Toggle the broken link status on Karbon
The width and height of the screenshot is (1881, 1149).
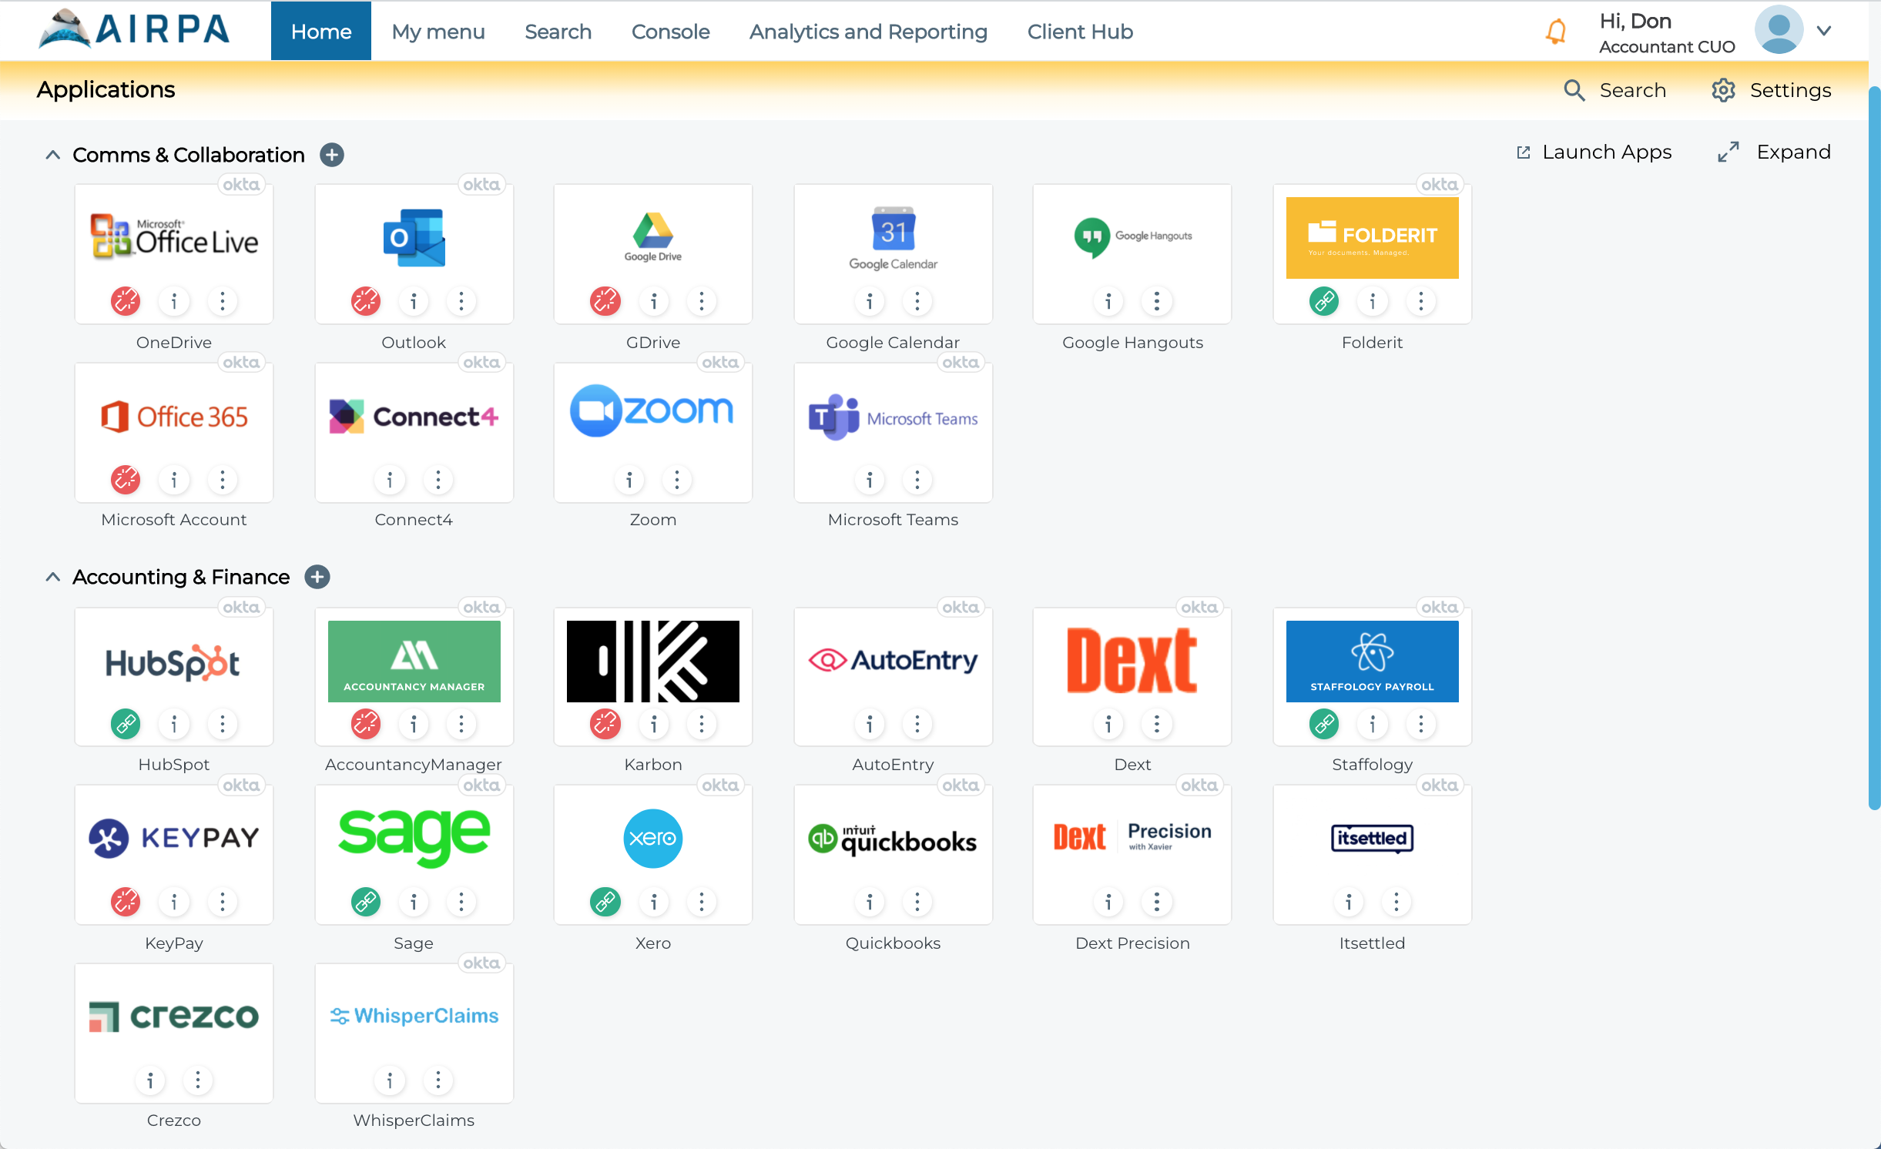pos(605,724)
